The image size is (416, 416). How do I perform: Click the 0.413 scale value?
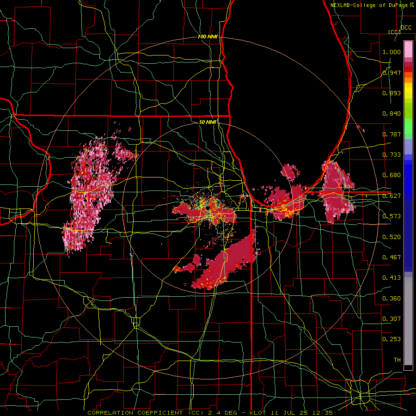[x=392, y=278]
